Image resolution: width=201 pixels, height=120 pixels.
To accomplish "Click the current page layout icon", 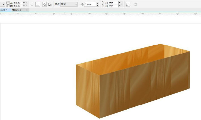I will pos(50,4).
